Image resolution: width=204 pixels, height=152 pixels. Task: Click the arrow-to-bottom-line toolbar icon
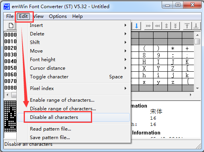coord(196,26)
